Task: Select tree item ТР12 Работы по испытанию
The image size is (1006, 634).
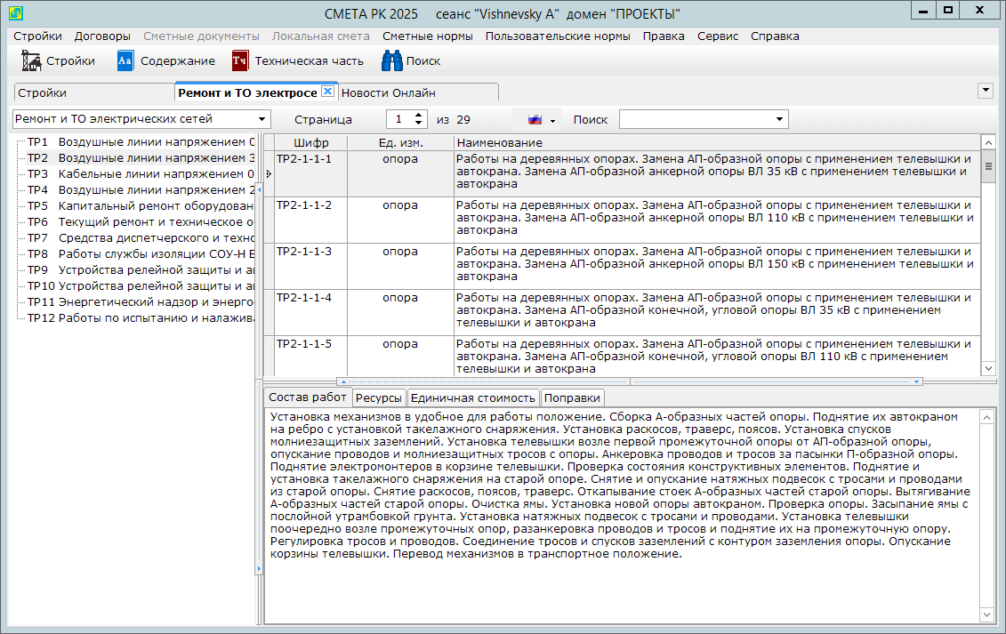Action: tap(141, 318)
